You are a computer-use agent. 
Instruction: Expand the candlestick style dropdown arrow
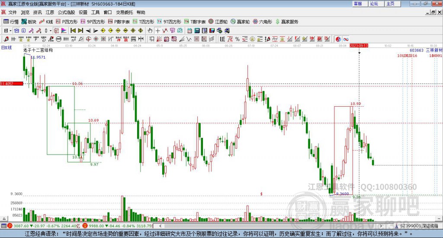(50, 31)
